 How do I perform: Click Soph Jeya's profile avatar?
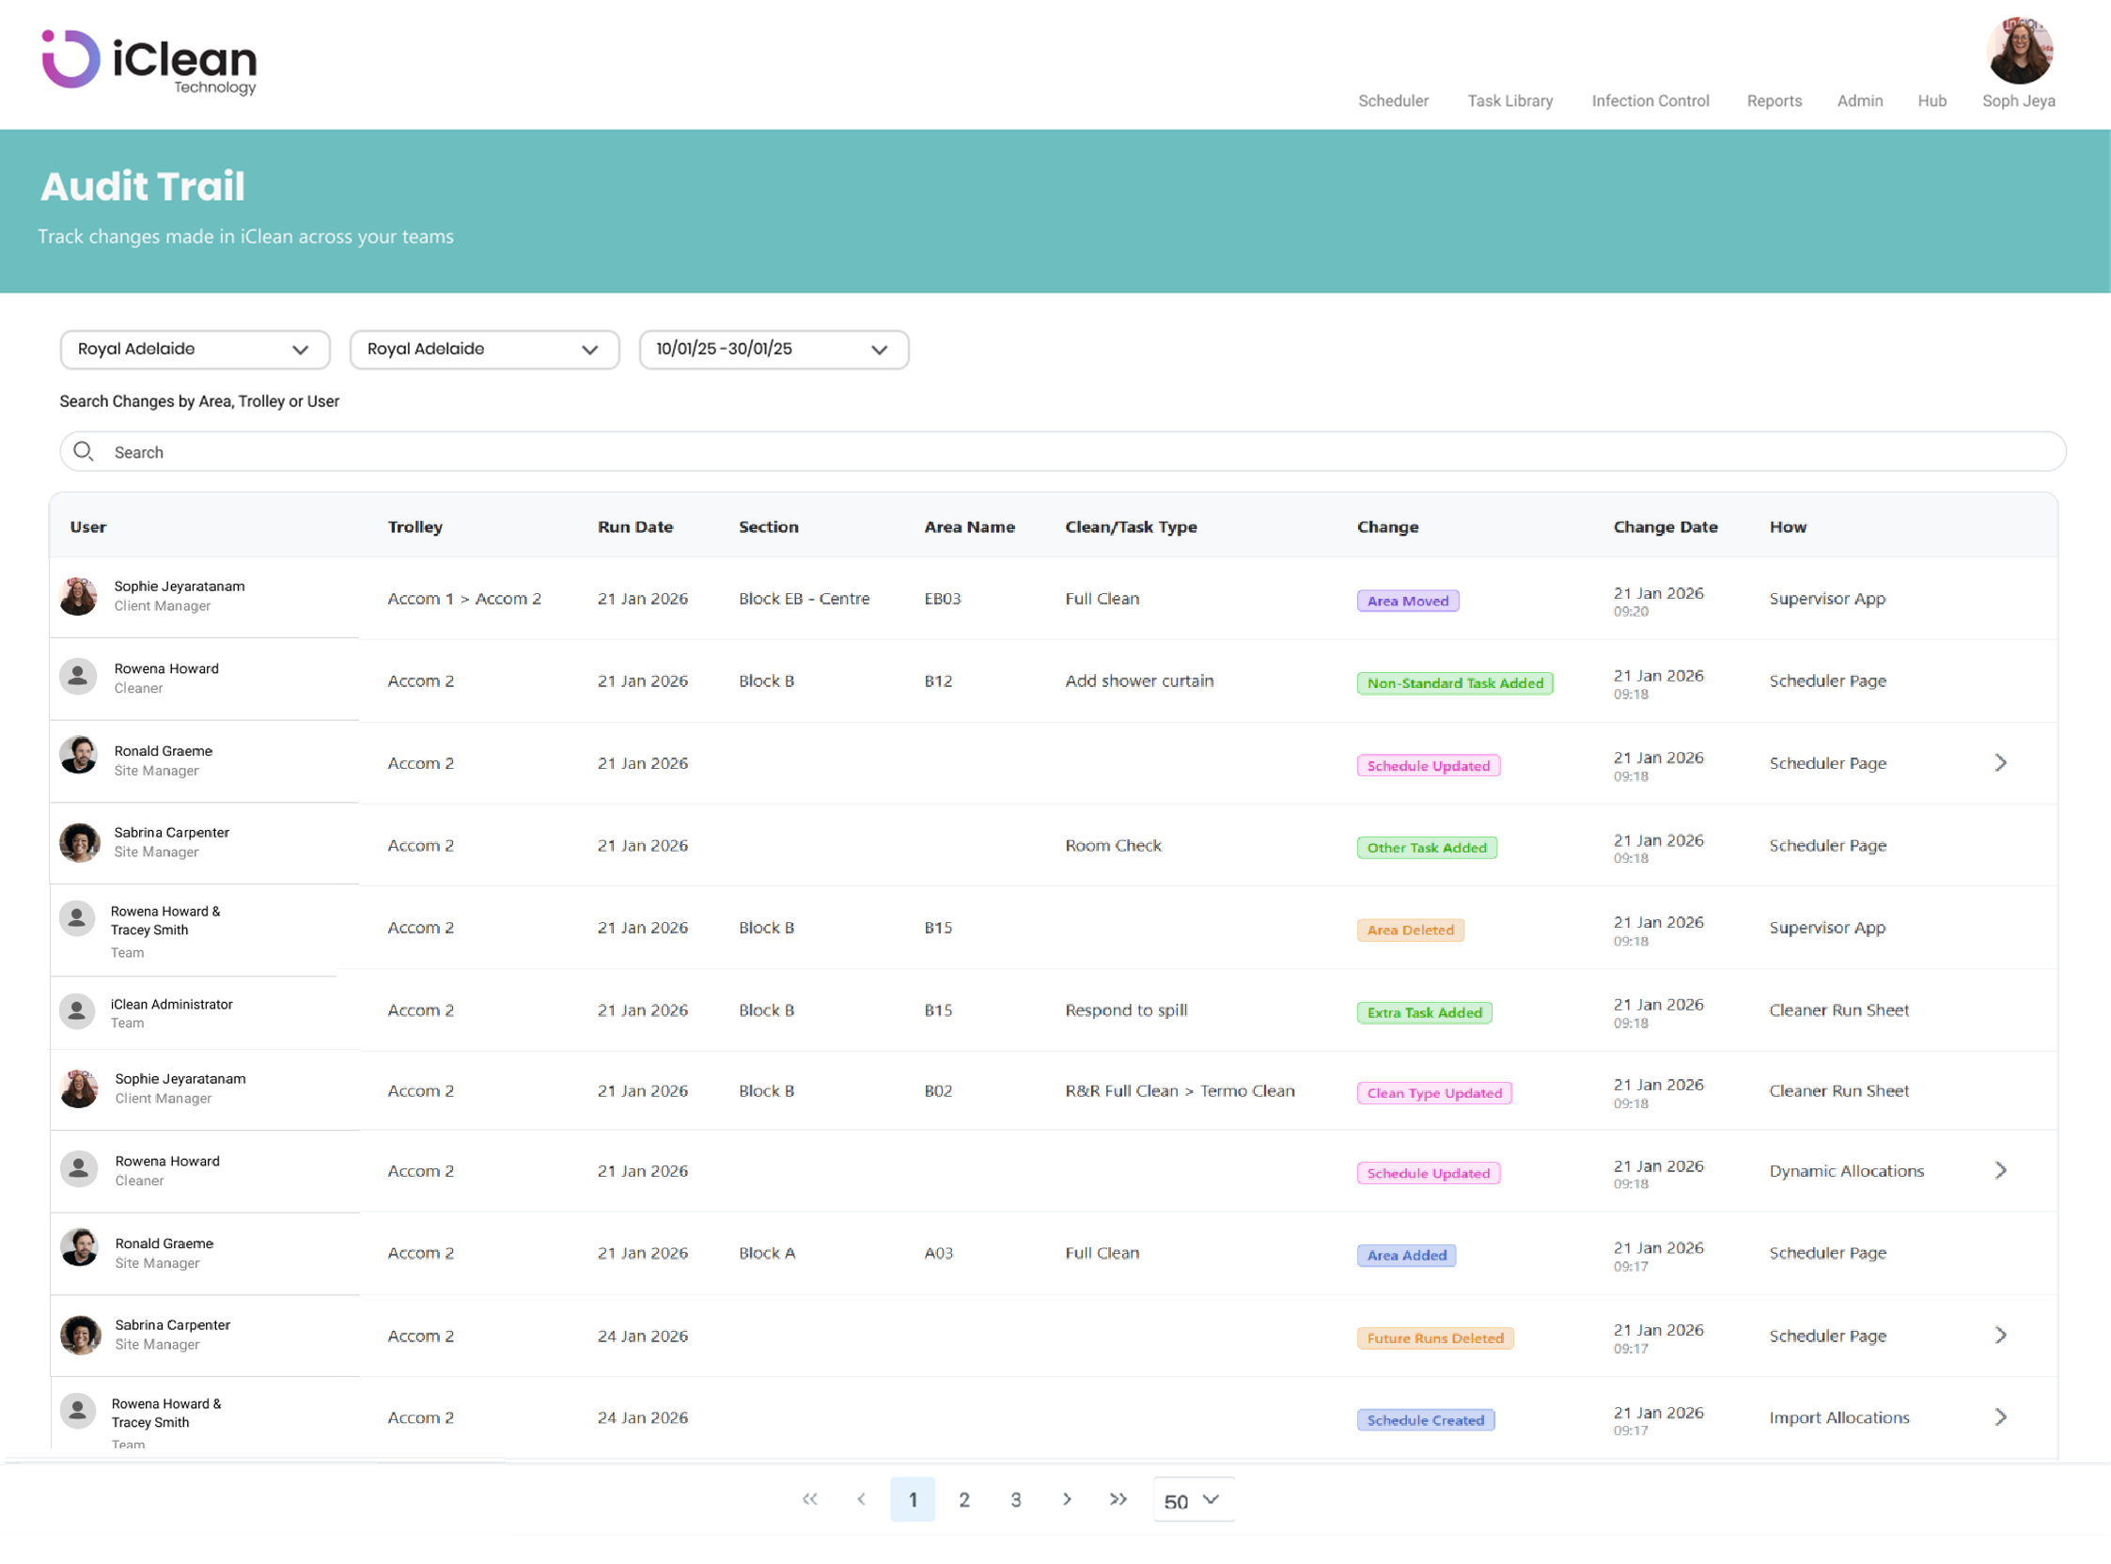[x=2018, y=51]
